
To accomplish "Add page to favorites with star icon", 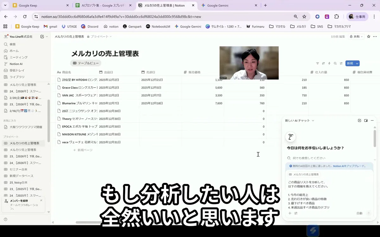I will point(369,37).
